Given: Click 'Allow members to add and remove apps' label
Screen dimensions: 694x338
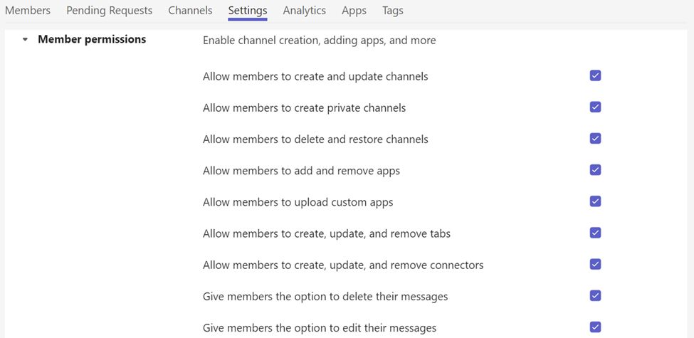Looking at the screenshot, I should (301, 171).
